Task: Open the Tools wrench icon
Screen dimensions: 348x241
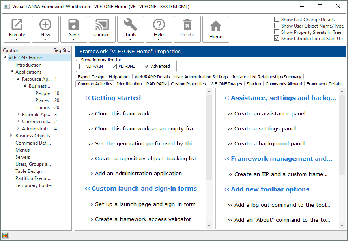Action: coord(131,25)
